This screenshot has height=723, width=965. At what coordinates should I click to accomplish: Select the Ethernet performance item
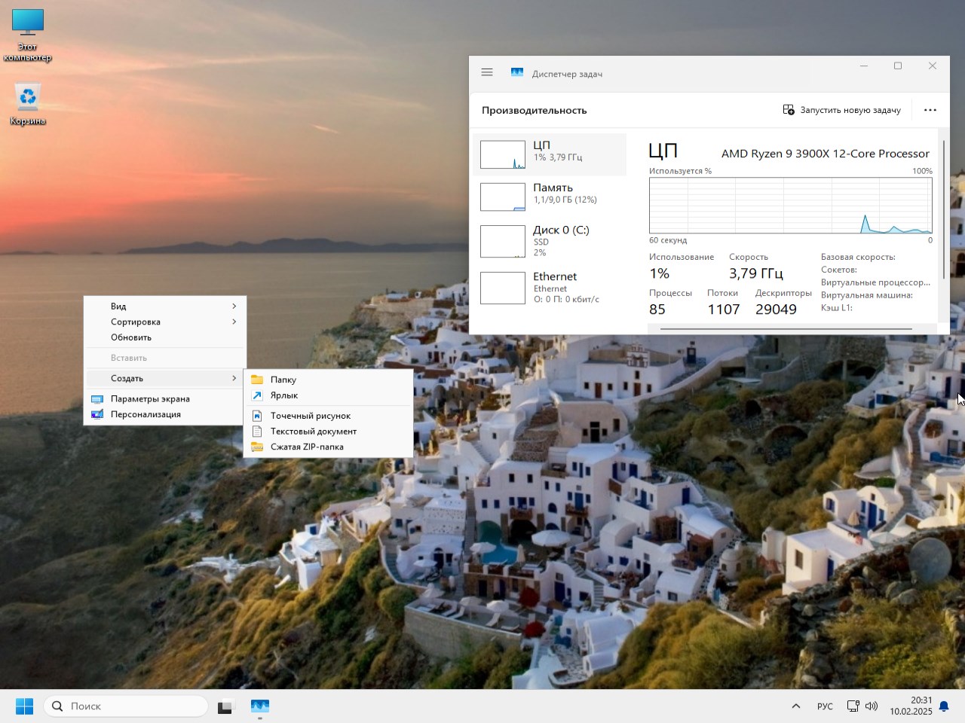tap(550, 288)
